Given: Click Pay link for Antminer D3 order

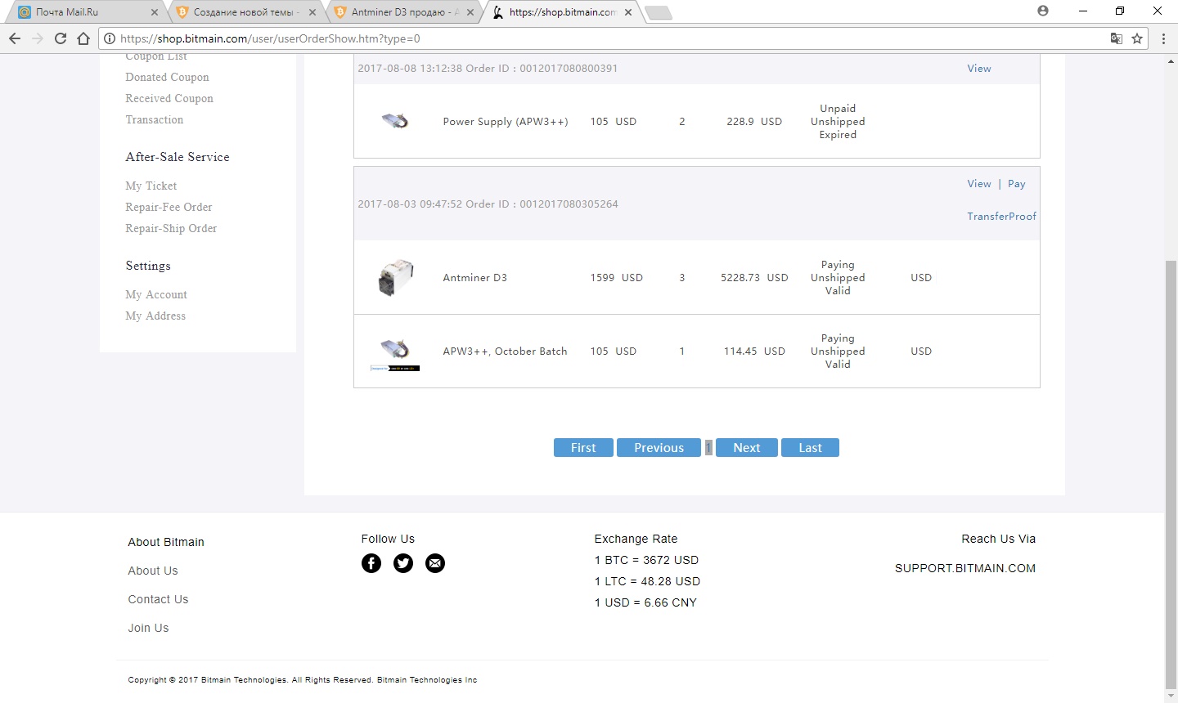Looking at the screenshot, I should point(1017,184).
